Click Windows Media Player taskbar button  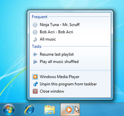[x=70, y=109]
